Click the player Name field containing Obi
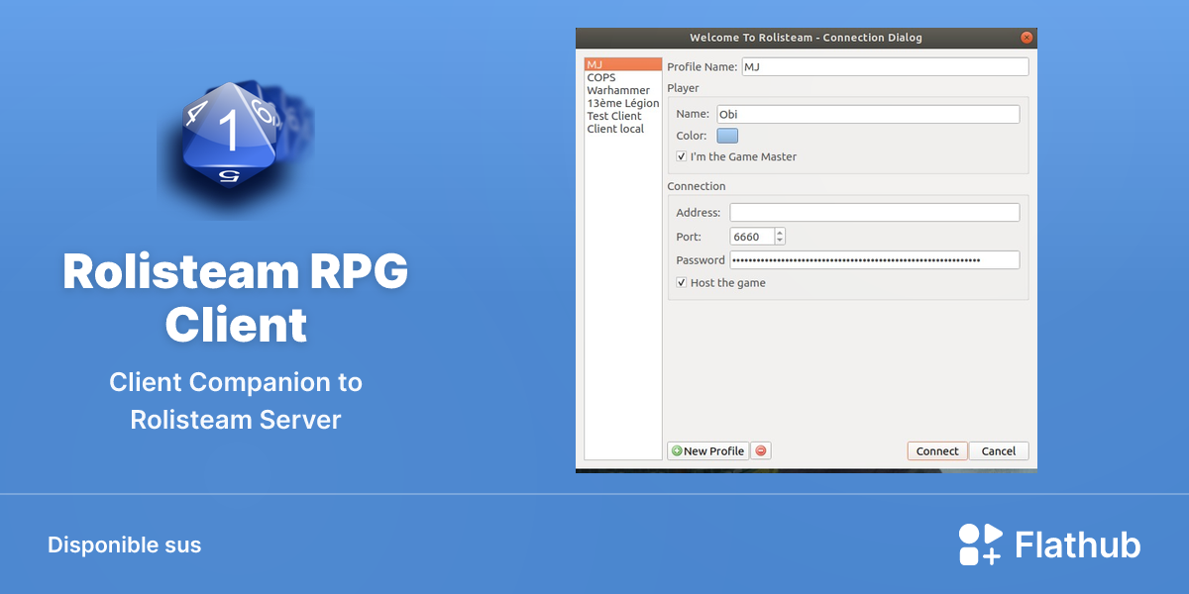The height and width of the screenshot is (594, 1189). click(x=868, y=114)
